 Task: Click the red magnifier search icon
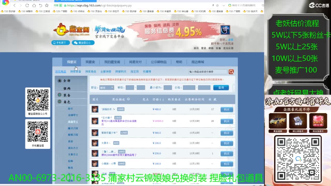click(231, 72)
